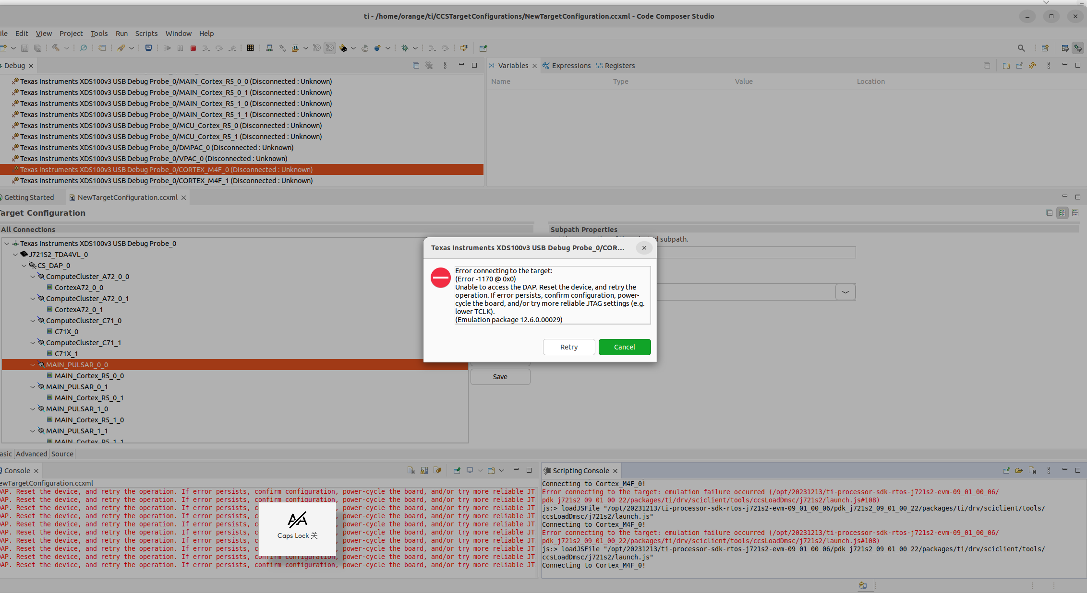The height and width of the screenshot is (593, 1087).
Task: Click Remove All Terminated in Debug view
Action: (429, 66)
